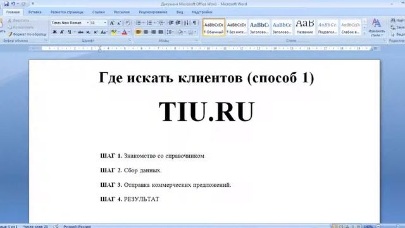
Task: Select the Без интервала style
Action: [236, 27]
